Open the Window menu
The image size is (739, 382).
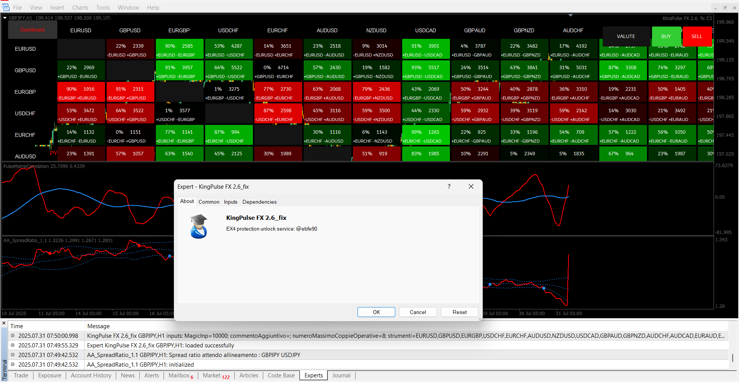click(x=128, y=8)
